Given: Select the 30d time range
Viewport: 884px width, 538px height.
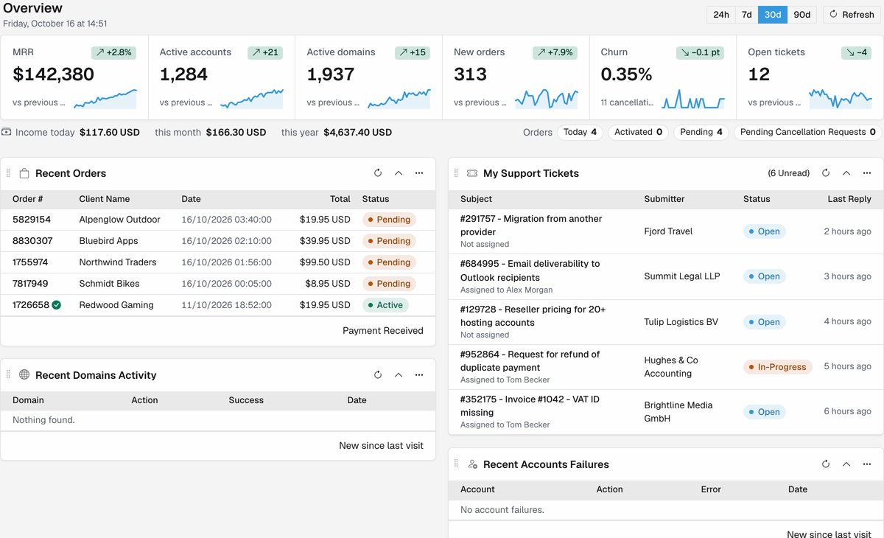Looking at the screenshot, I should [x=773, y=15].
